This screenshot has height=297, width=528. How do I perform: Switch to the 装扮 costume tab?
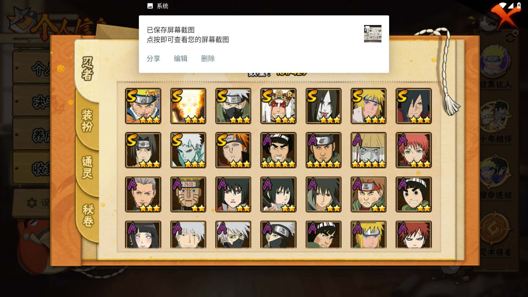[87, 120]
